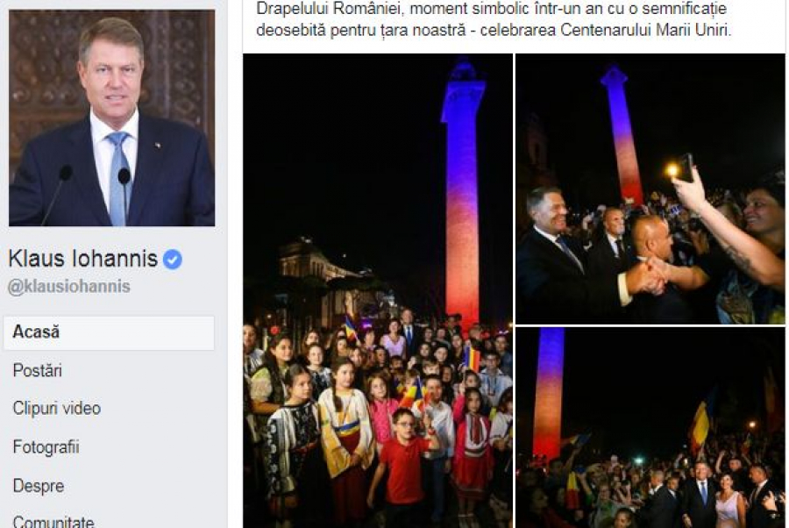Viewport: 789px width, 528px height.
Task: Open the Postări section
Action: click(x=37, y=371)
